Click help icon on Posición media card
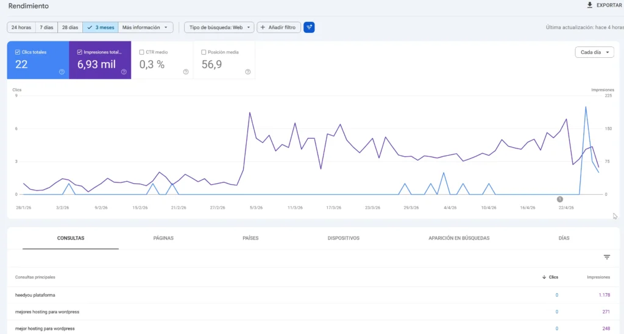Screen dimensions: 624x334 [247, 72]
